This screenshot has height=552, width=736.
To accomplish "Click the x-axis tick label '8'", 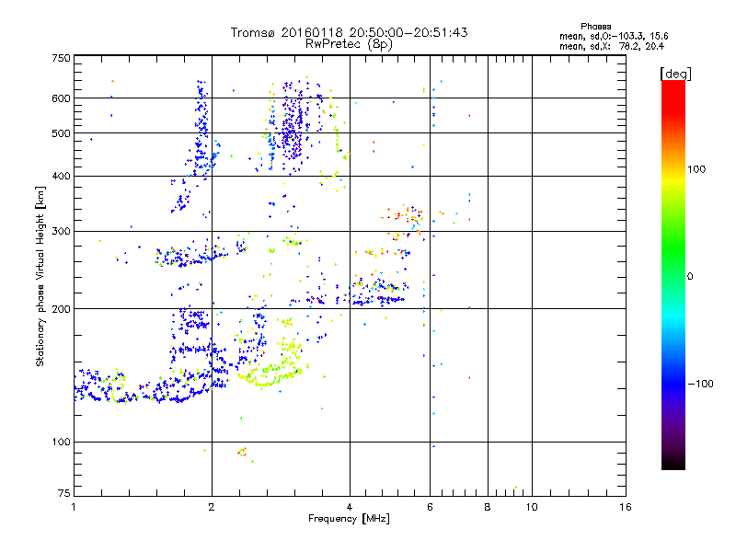I will (x=488, y=507).
